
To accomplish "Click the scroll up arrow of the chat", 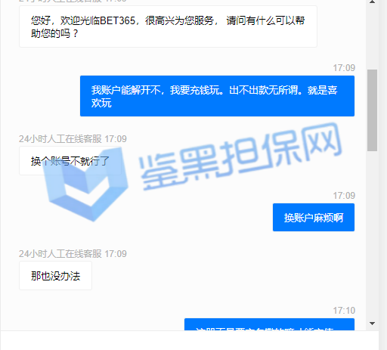I will pyautogui.click(x=372, y=2).
